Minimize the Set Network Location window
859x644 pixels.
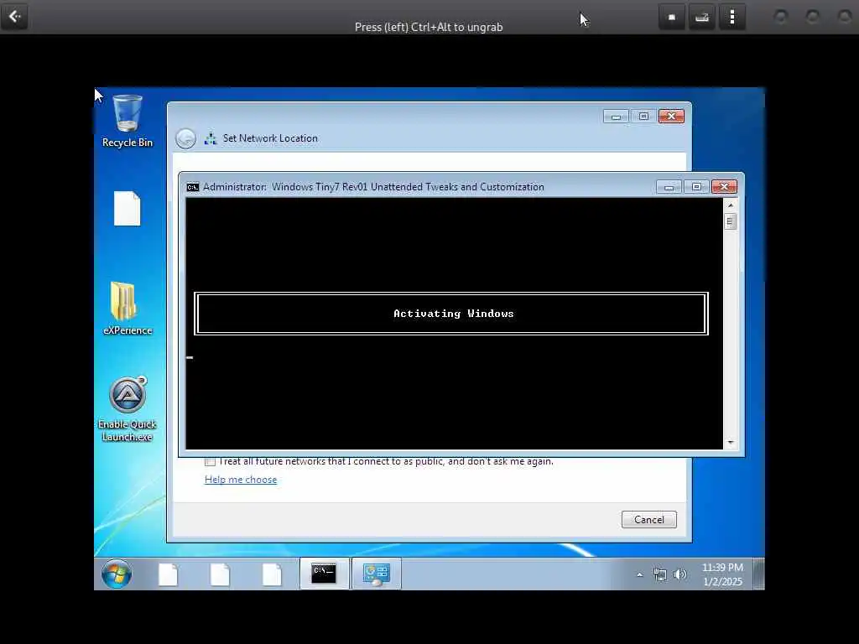tap(616, 117)
